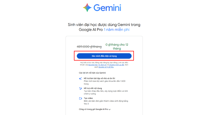Click the chevron arrow after Google AI Pro
Screen dimensions: 204x115
(x=110, y=109)
